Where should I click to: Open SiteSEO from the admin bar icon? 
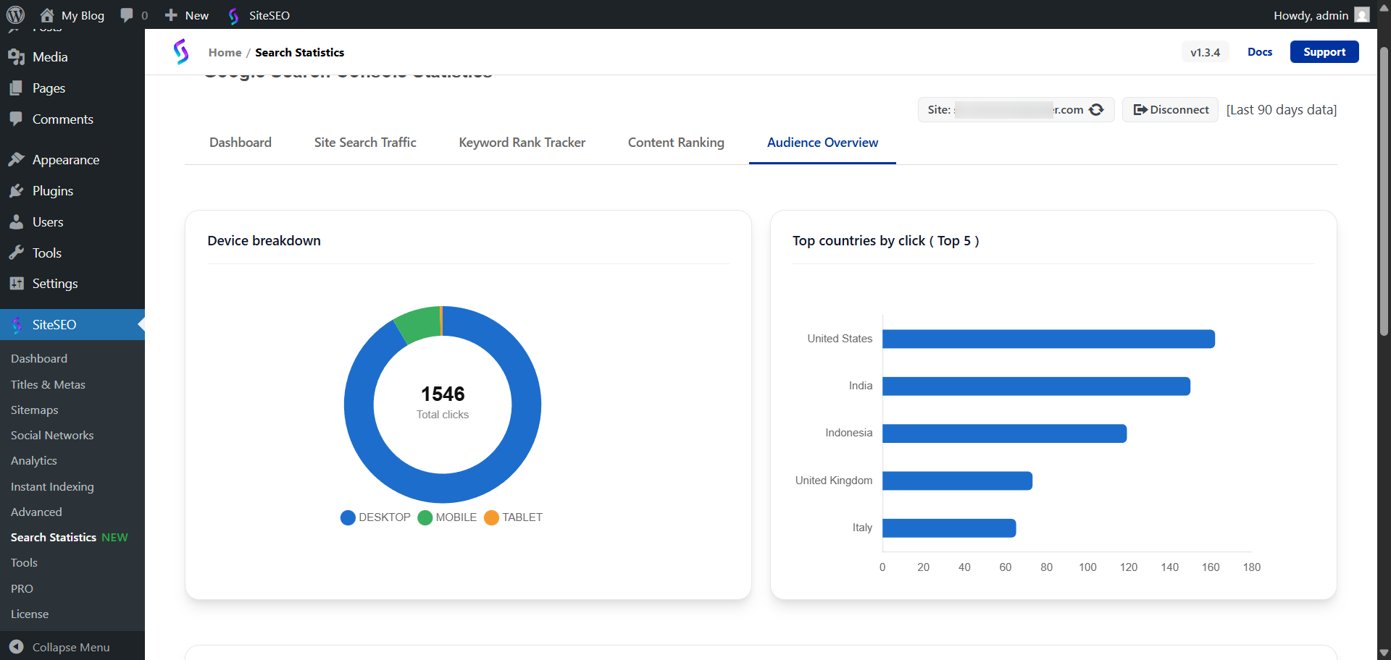point(233,15)
